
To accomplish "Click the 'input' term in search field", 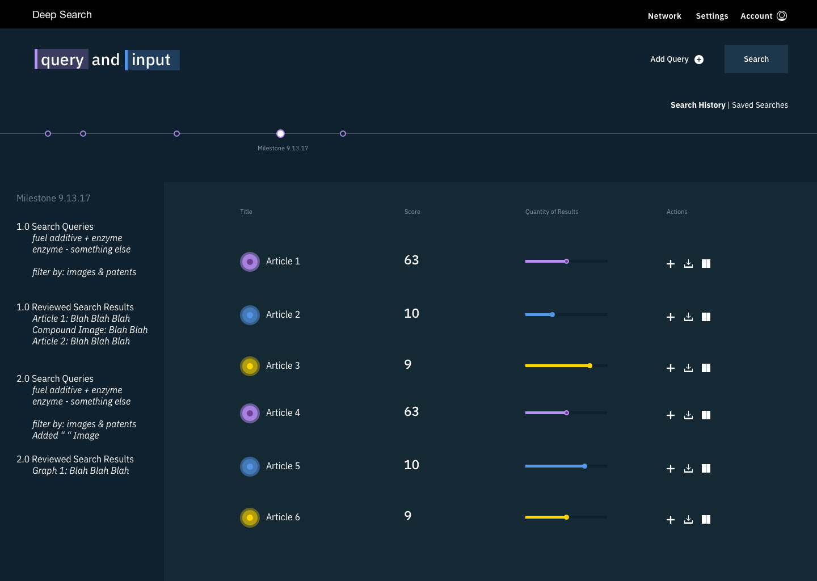I will (152, 60).
